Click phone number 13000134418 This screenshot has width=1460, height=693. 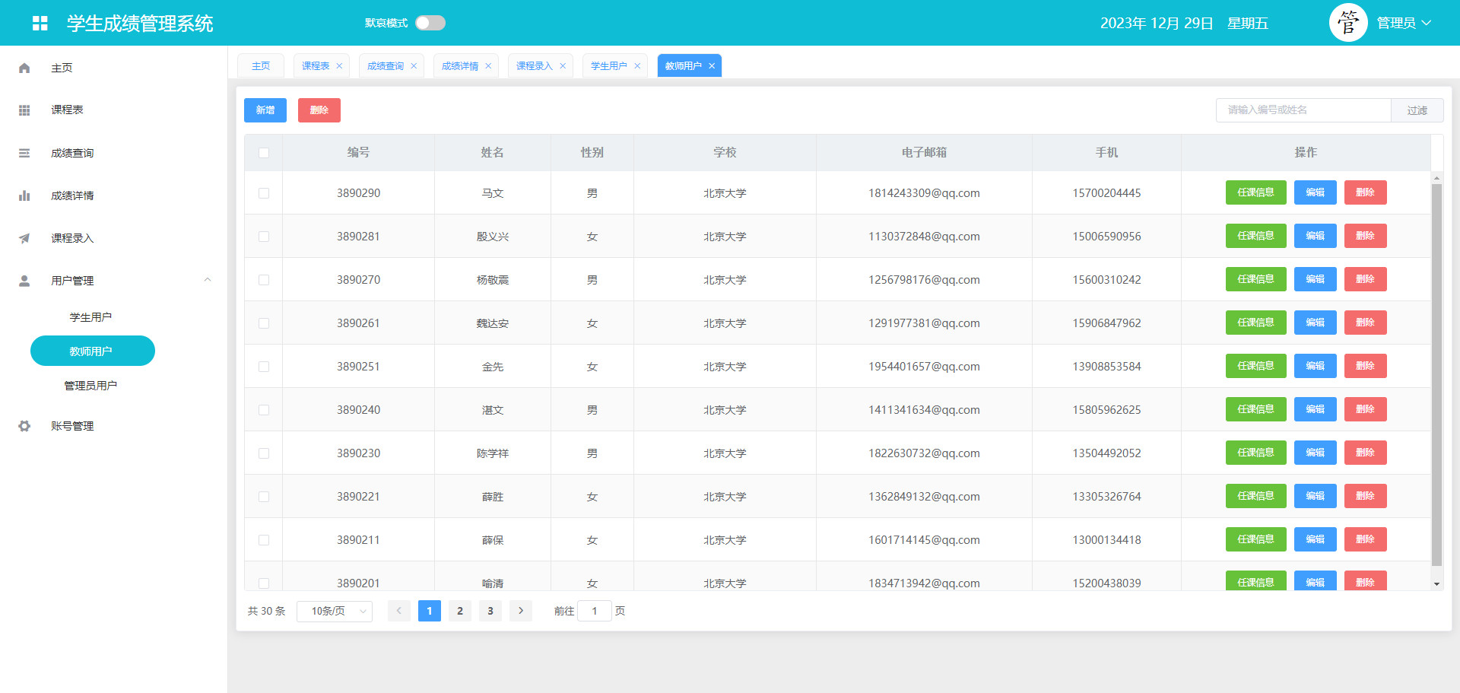click(1106, 540)
